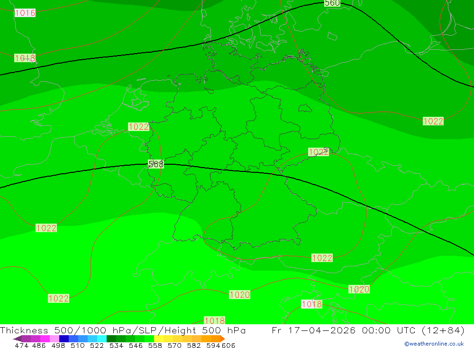Click the legend value 474
The width and height of the screenshot is (474, 348).
click(21, 345)
